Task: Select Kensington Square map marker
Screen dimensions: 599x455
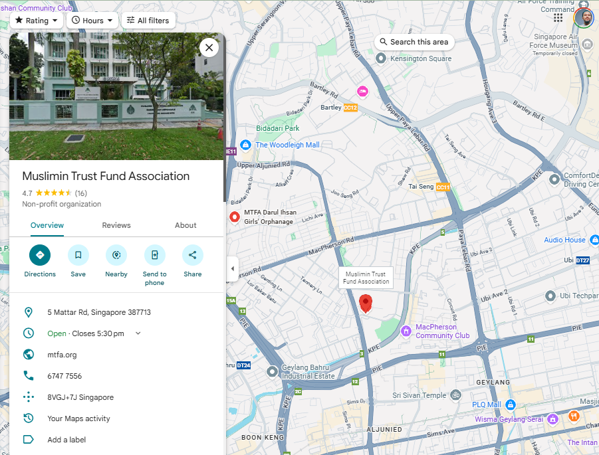Action: 380,58
